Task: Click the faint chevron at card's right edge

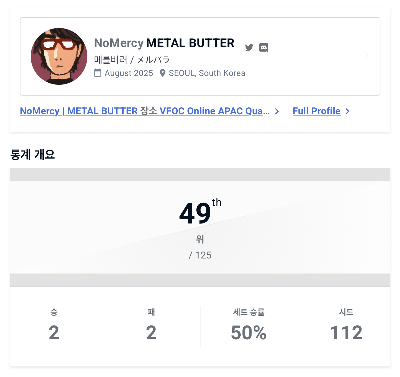Action: (x=366, y=55)
